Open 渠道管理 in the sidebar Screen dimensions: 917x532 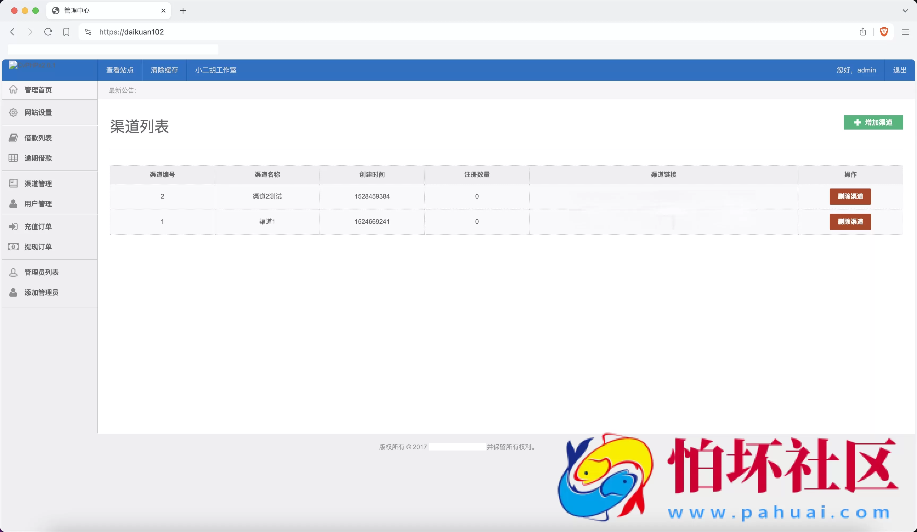[38, 183]
